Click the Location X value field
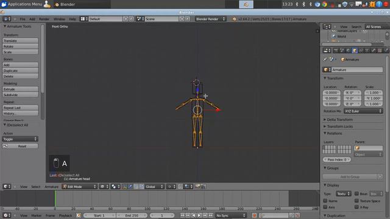Image resolution: width=390 pixels, height=219 pixels. (331, 92)
